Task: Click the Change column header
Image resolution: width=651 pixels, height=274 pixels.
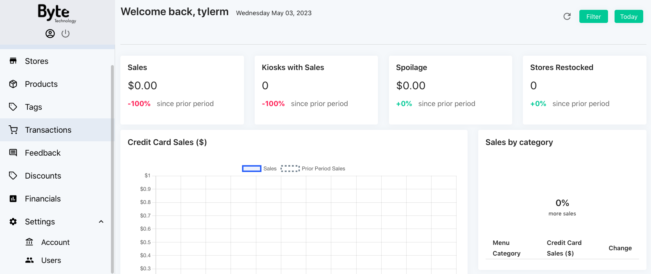Action: pos(620,248)
